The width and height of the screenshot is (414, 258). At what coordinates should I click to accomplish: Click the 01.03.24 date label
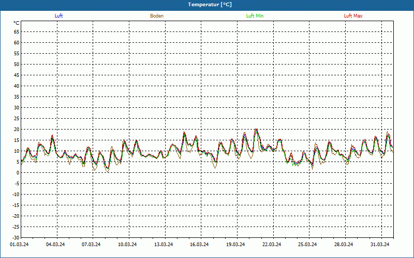click(19, 244)
